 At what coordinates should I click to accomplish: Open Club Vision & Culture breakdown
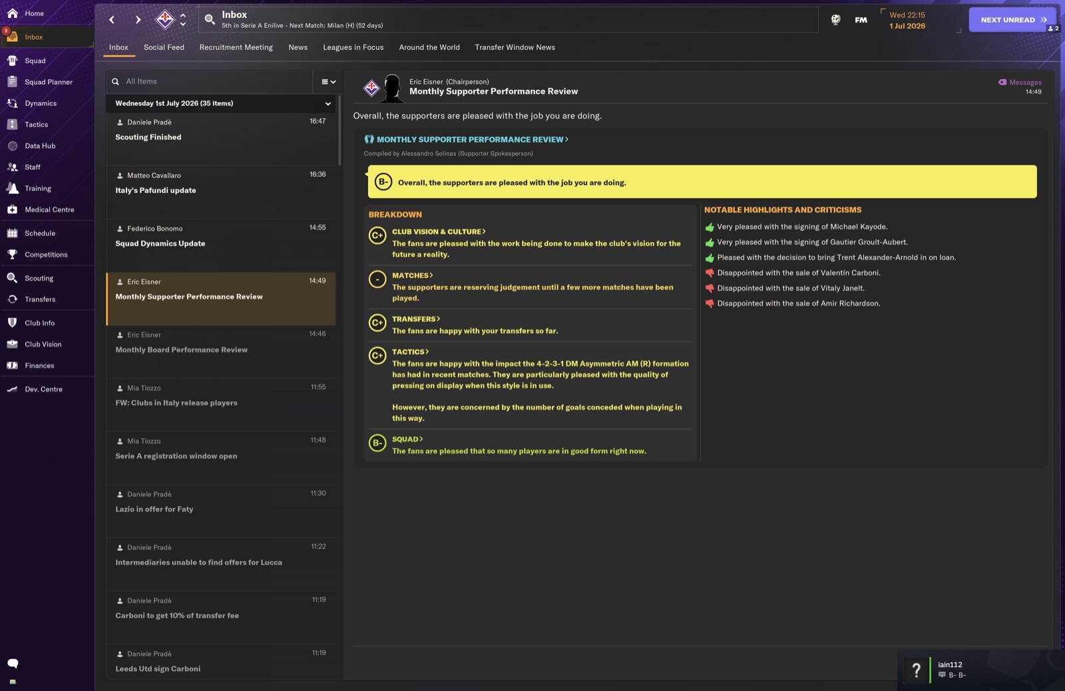[439, 231]
